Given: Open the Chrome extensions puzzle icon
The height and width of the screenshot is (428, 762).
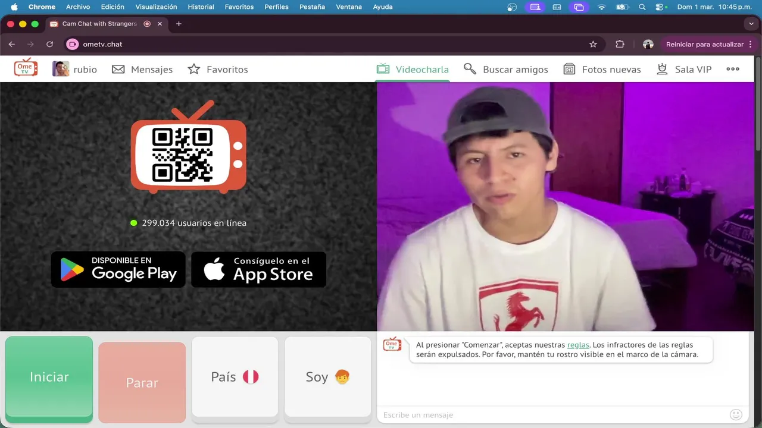Looking at the screenshot, I should point(620,44).
